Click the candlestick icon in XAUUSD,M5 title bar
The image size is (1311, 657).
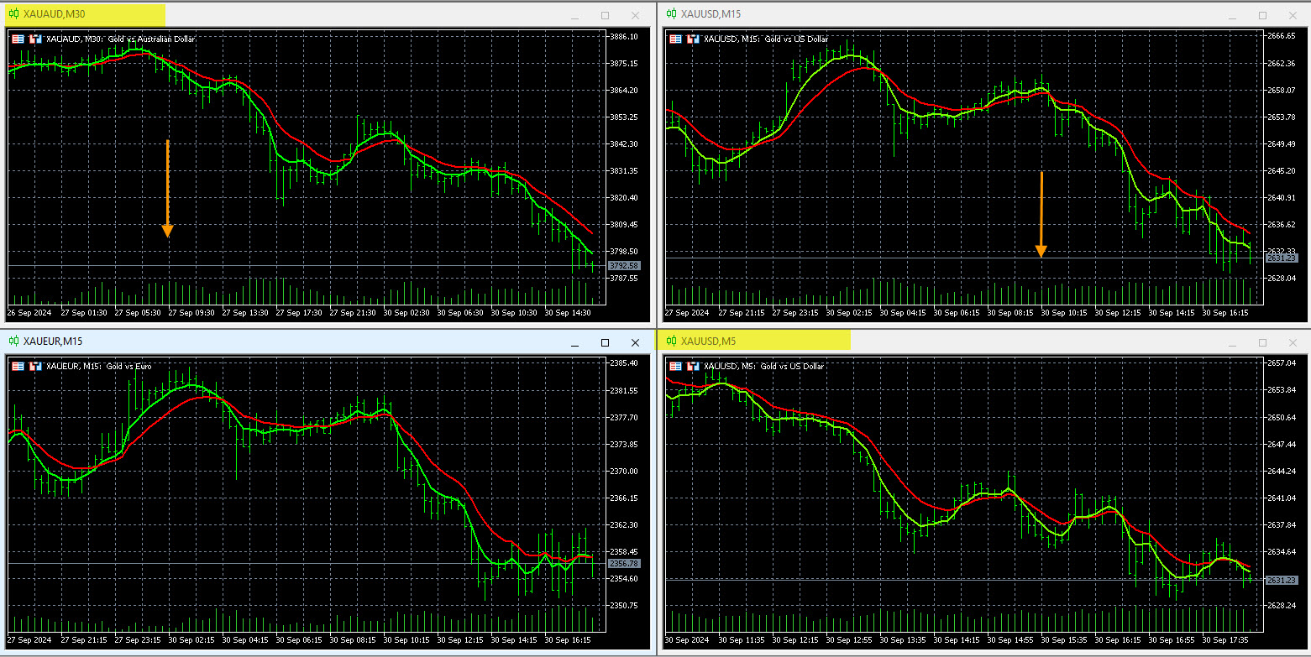[671, 341]
